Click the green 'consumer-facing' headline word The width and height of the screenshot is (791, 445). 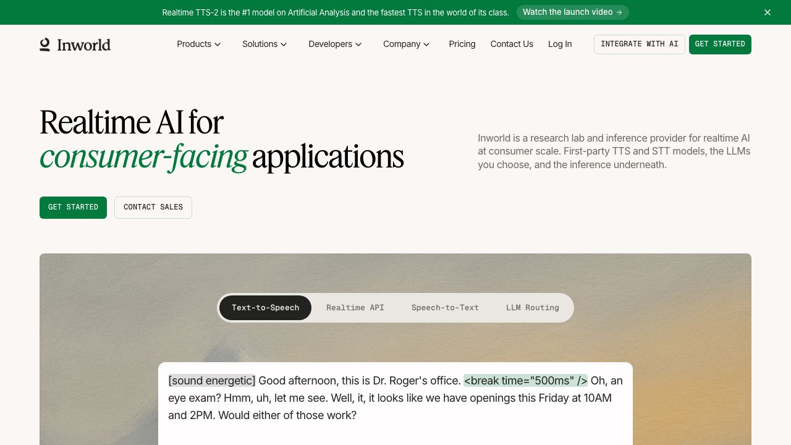tap(143, 157)
